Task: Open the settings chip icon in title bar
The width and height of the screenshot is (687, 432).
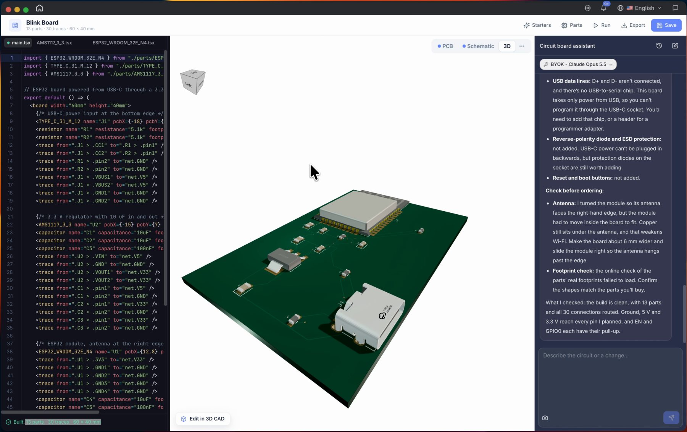Action: (588, 8)
